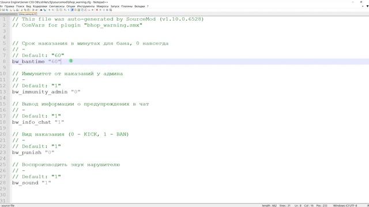
Task: Click the Replace toolbar icon
Action: coord(45,10)
